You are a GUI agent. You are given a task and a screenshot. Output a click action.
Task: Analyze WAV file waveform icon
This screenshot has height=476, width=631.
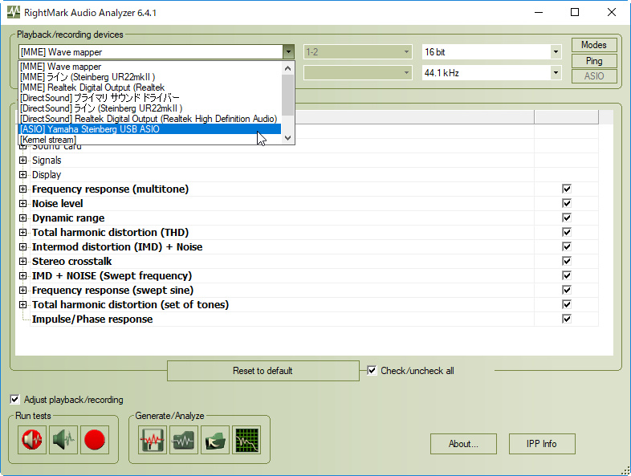(184, 440)
